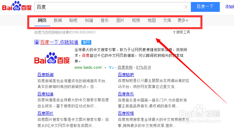Open the 百度图片 sublink

(x=45, y=113)
